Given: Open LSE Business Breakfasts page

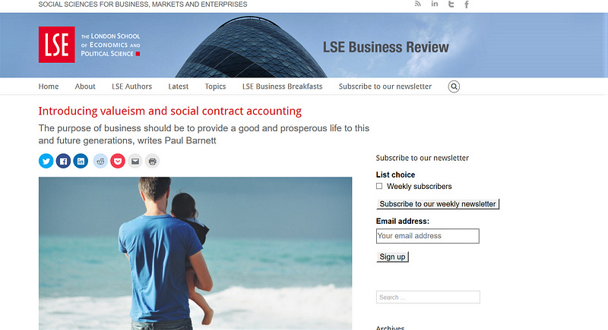Looking at the screenshot, I should pos(282,86).
